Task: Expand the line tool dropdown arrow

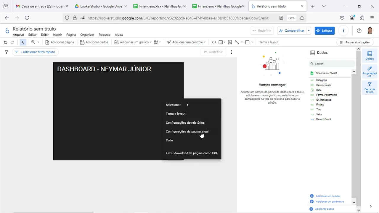Action: (242, 42)
